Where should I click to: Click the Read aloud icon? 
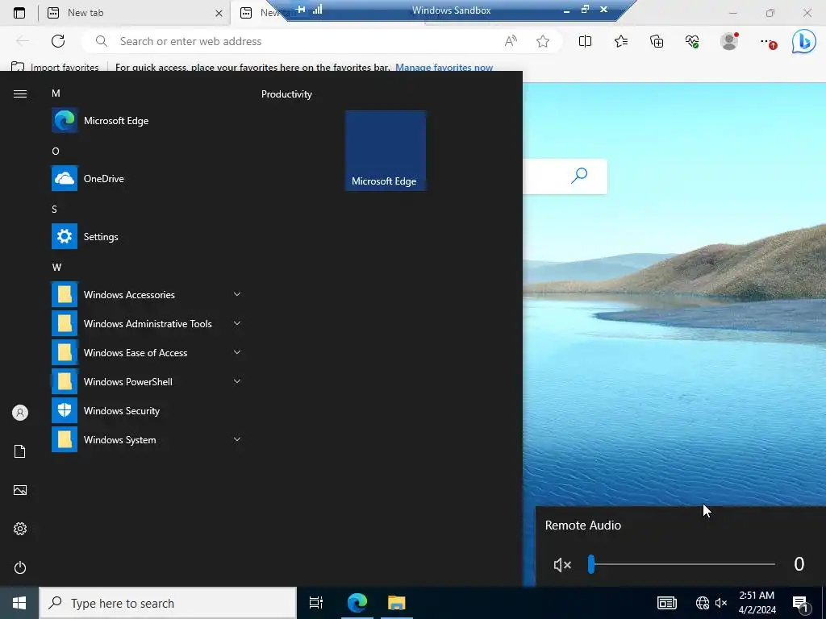pyautogui.click(x=511, y=41)
